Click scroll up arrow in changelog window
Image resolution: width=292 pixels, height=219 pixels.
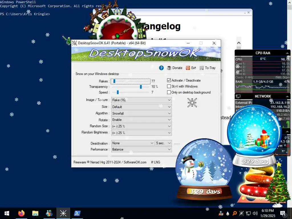tap(239, 43)
